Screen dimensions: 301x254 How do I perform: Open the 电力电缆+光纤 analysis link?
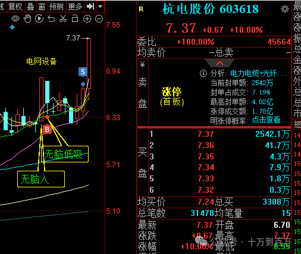click(258, 73)
